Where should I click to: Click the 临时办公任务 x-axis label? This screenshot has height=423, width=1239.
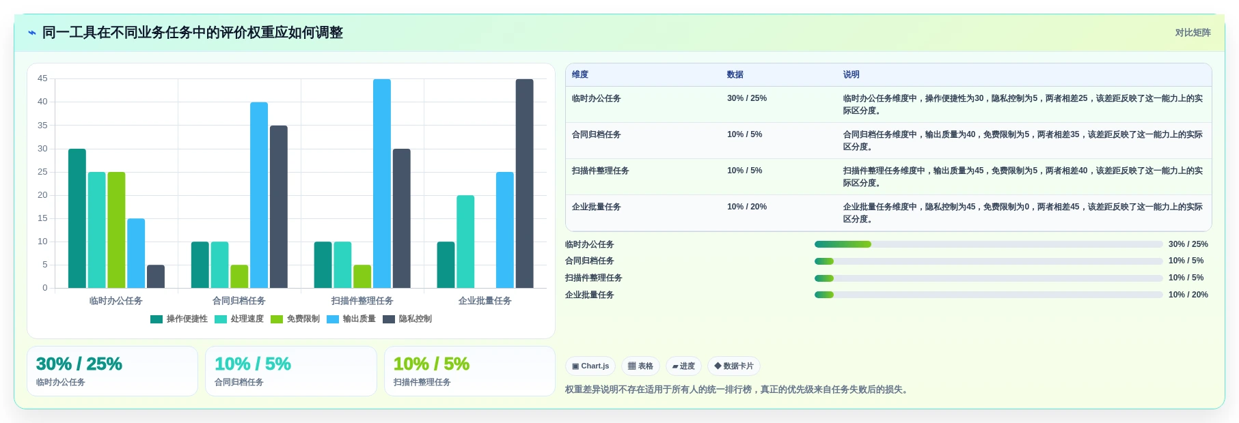click(116, 301)
